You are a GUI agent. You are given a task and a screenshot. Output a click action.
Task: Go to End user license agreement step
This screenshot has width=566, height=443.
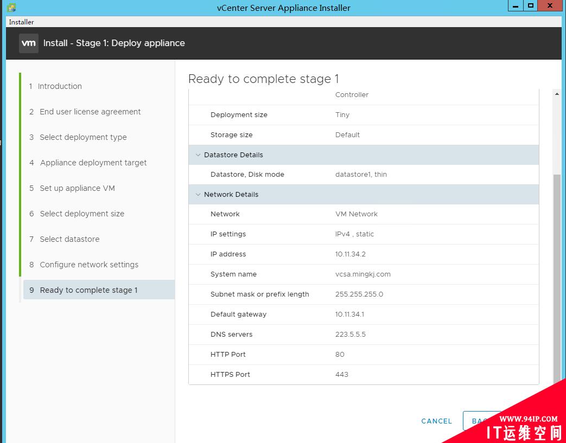click(x=85, y=112)
